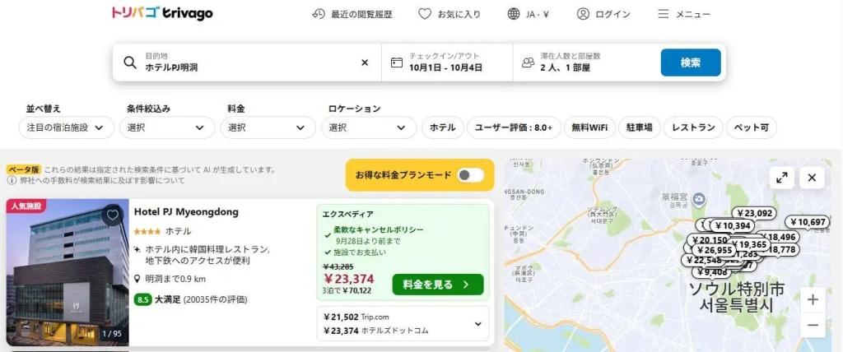Click the 景福宮 camera landmark icon on map

(698, 200)
